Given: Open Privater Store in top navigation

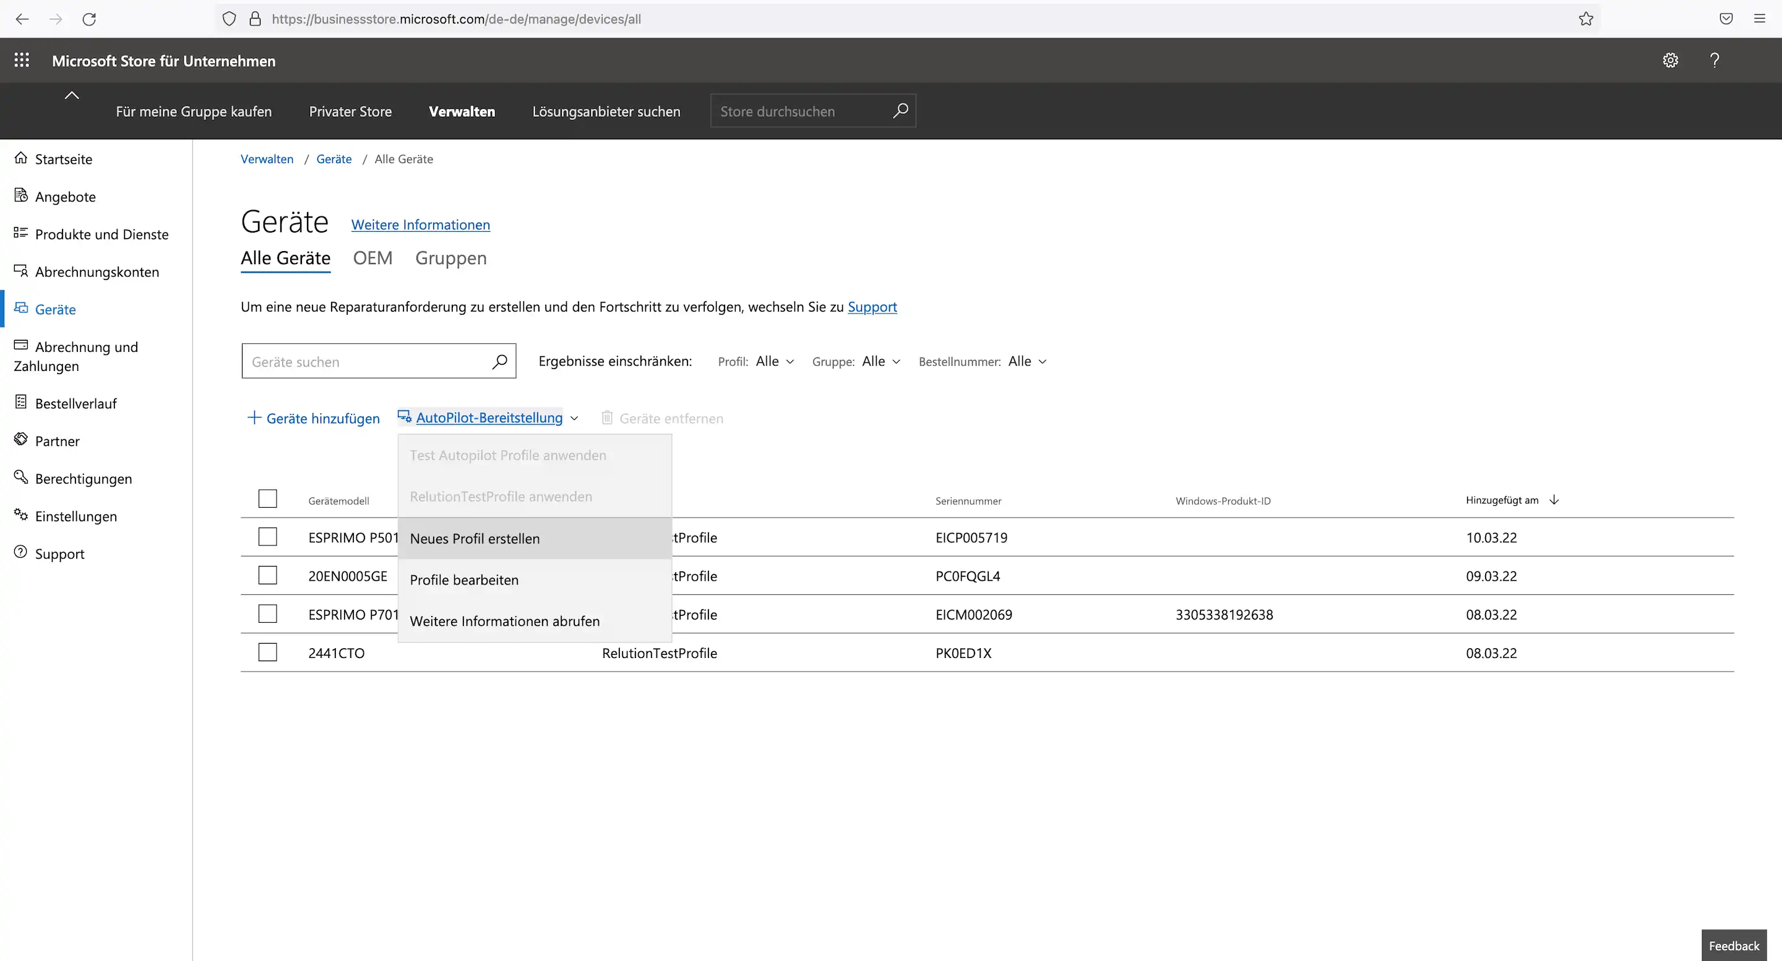Looking at the screenshot, I should point(350,111).
